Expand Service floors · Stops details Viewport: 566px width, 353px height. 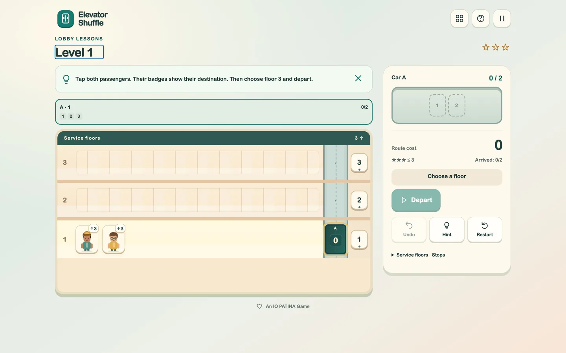[418, 255]
